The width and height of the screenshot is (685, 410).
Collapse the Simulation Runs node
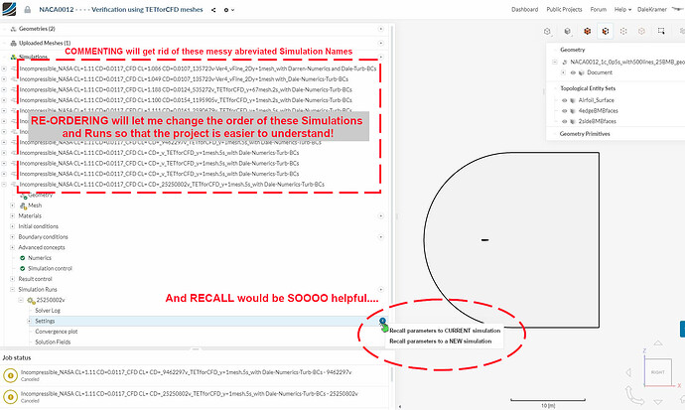pyautogui.click(x=13, y=289)
